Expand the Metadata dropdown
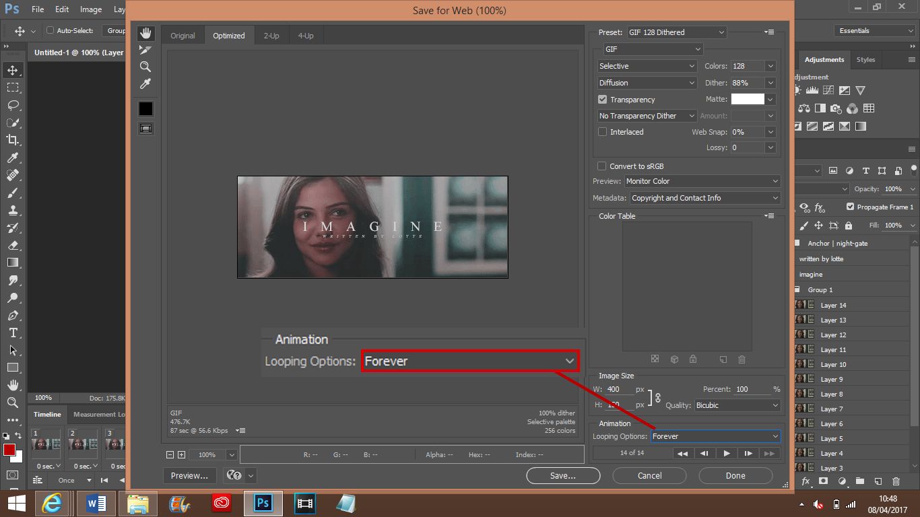This screenshot has height=517, width=920. [x=704, y=198]
